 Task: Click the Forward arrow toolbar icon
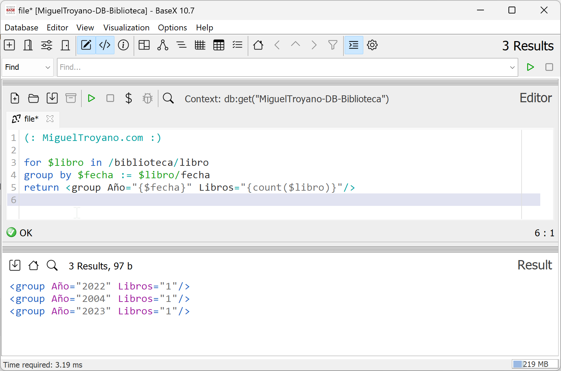click(314, 45)
